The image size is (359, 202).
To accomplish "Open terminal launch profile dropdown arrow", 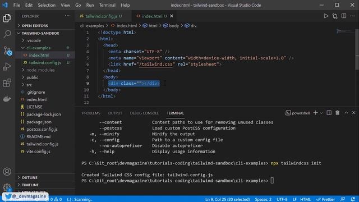I will click(321, 113).
